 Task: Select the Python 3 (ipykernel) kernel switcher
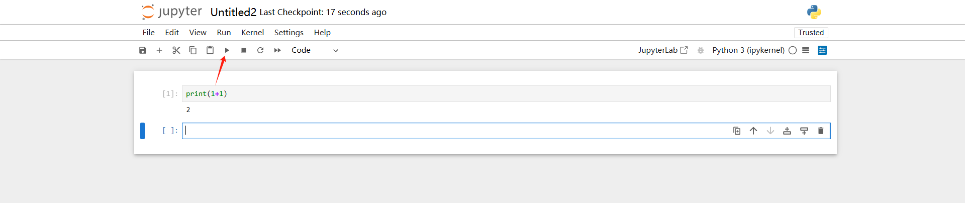coord(748,50)
